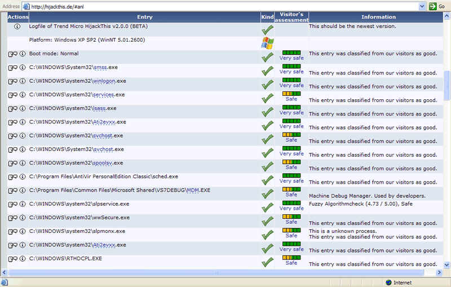Viewport: 451px width, 287px height.
Task: Click info icon beside smss.exe entry
Action: [23, 68]
